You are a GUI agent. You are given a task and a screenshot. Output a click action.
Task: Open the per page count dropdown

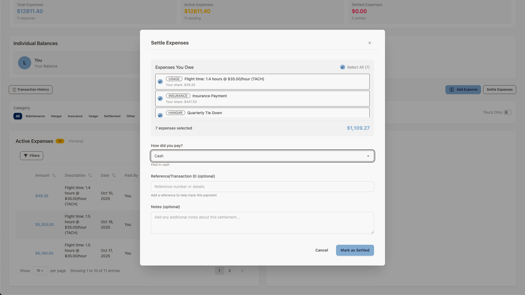coord(40,271)
